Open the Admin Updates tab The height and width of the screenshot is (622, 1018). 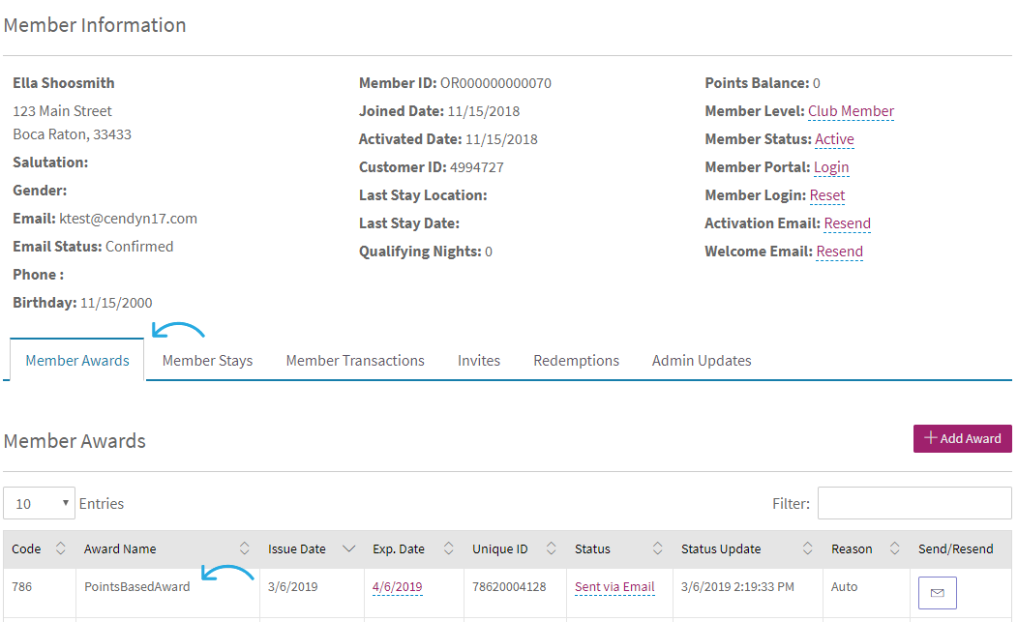pos(702,361)
